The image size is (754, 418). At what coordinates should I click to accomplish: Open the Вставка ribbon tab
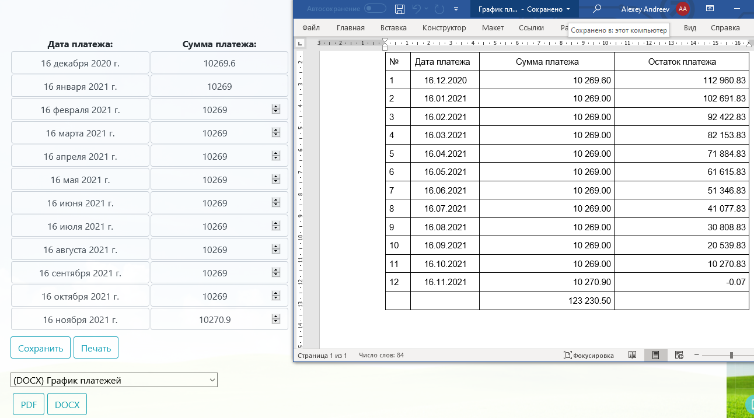tap(393, 27)
